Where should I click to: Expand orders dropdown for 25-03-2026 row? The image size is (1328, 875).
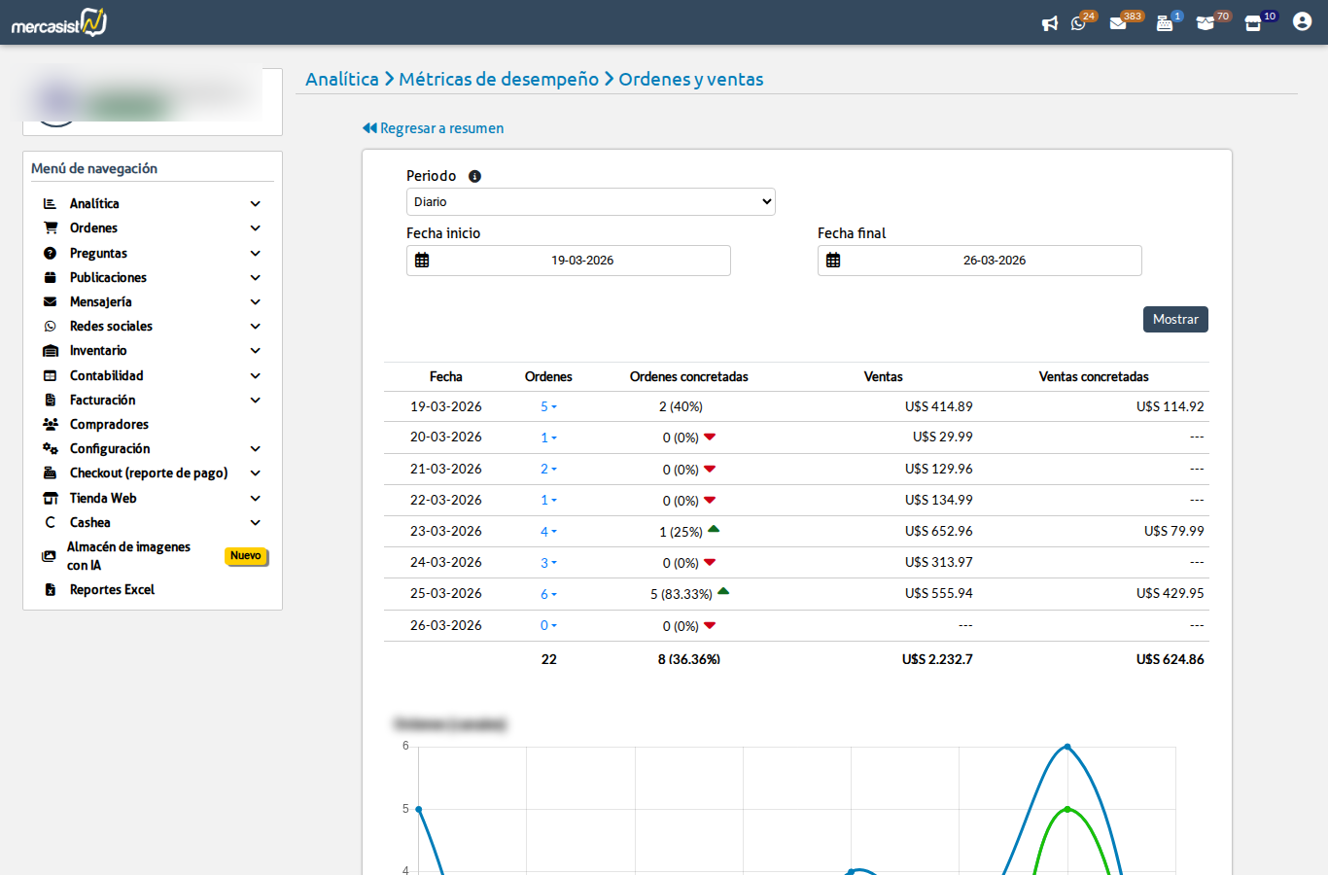(548, 594)
